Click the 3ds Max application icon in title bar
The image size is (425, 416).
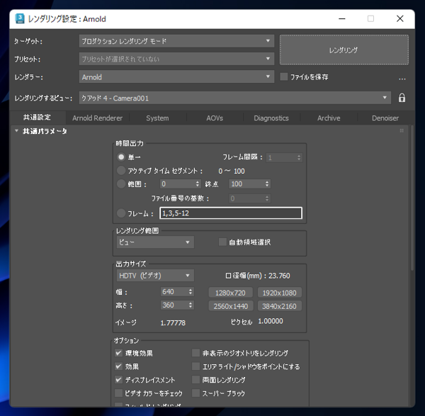click(20, 18)
